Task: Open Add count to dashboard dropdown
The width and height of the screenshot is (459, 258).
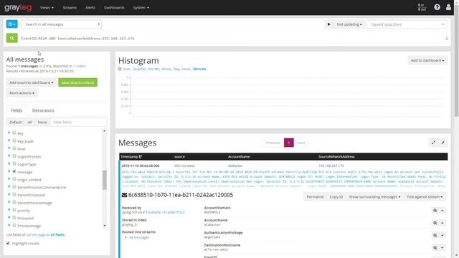Action: pyautogui.click(x=32, y=82)
